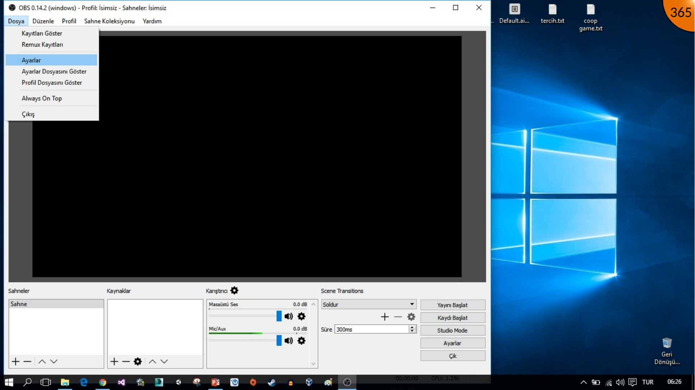Open Google Chrome from taskbar
This screenshot has height=390, width=695.
pos(102,382)
